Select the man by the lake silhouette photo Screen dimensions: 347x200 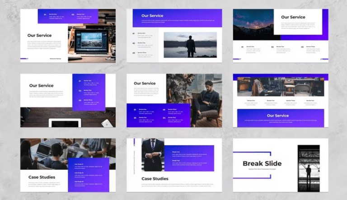[x=190, y=45]
